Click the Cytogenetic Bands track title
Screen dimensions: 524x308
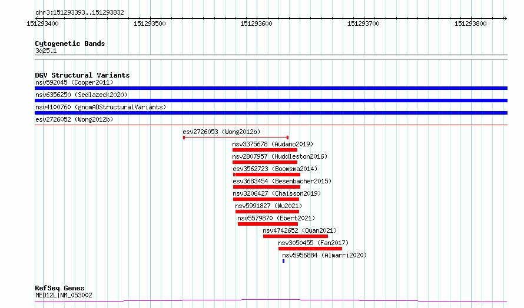click(70, 43)
